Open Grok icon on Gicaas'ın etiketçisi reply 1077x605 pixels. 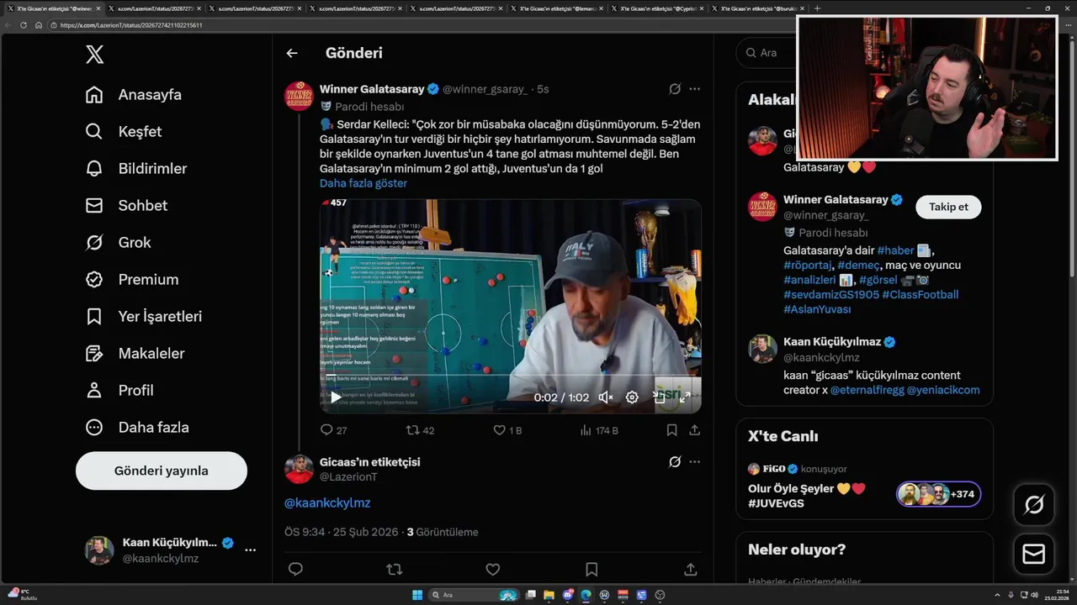[x=675, y=462]
